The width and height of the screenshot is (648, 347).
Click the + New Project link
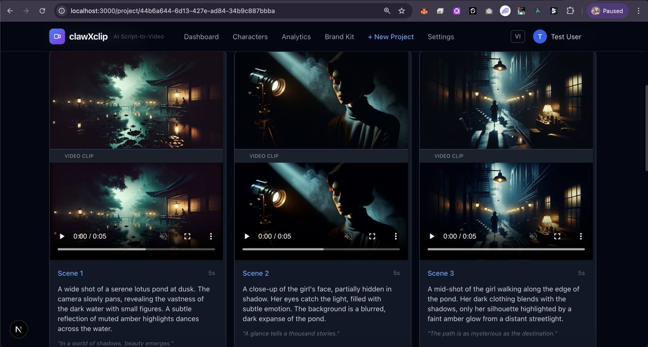pos(391,37)
